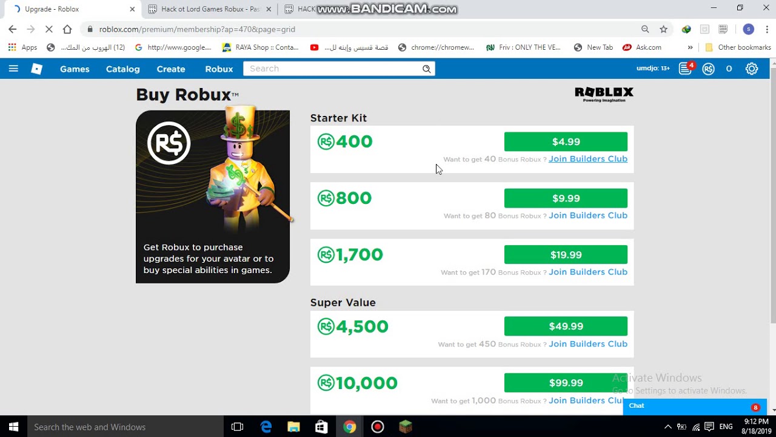The width and height of the screenshot is (776, 437).
Task: Open the Games menu item
Action: 75,69
